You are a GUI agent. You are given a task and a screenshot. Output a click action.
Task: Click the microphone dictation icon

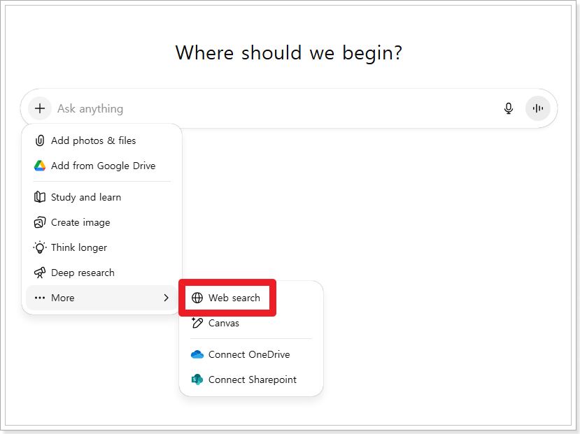(x=509, y=108)
